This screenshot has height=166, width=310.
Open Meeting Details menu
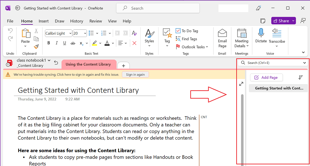coord(242,38)
